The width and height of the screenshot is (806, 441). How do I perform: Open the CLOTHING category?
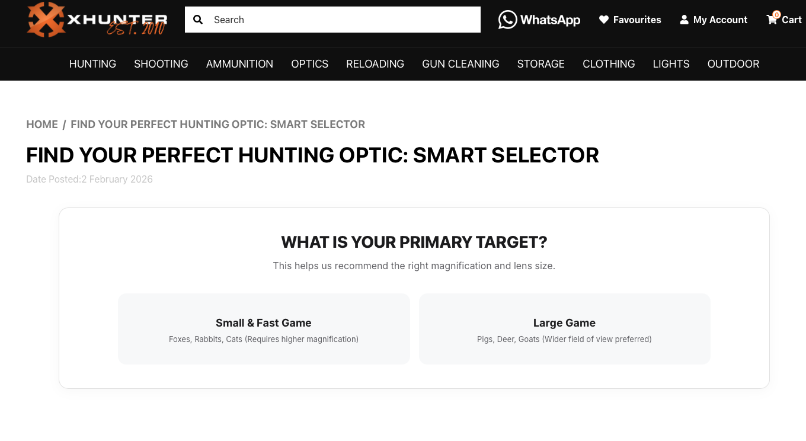click(x=609, y=63)
